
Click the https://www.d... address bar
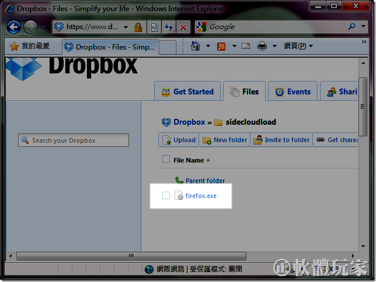point(92,27)
